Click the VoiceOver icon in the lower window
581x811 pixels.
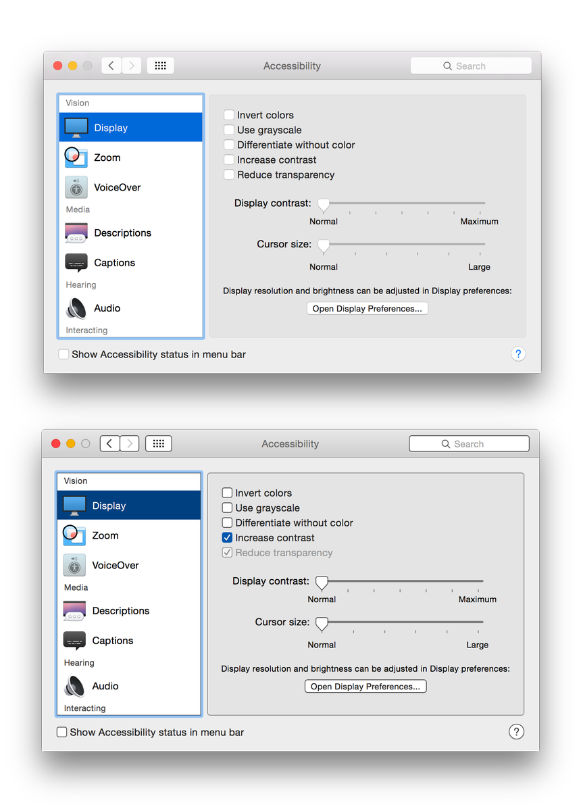(74, 565)
